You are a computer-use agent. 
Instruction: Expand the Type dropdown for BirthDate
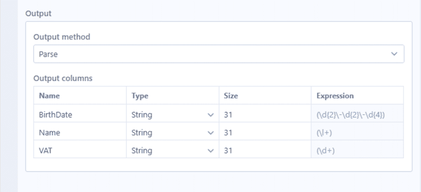[172, 115]
